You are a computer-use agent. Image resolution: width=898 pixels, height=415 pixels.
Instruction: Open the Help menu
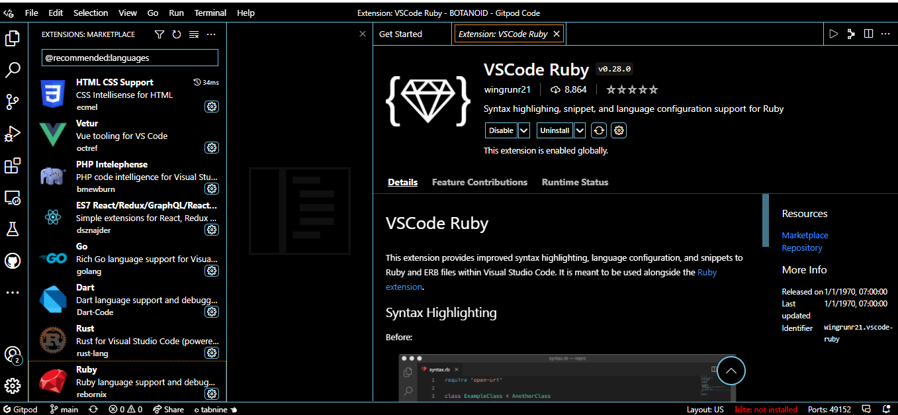pyautogui.click(x=246, y=13)
